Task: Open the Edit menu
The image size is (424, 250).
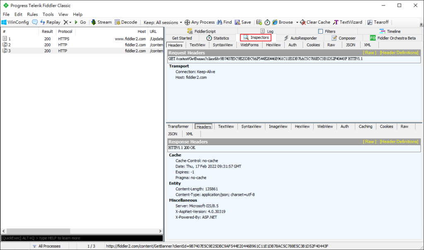Action: tap(18, 15)
